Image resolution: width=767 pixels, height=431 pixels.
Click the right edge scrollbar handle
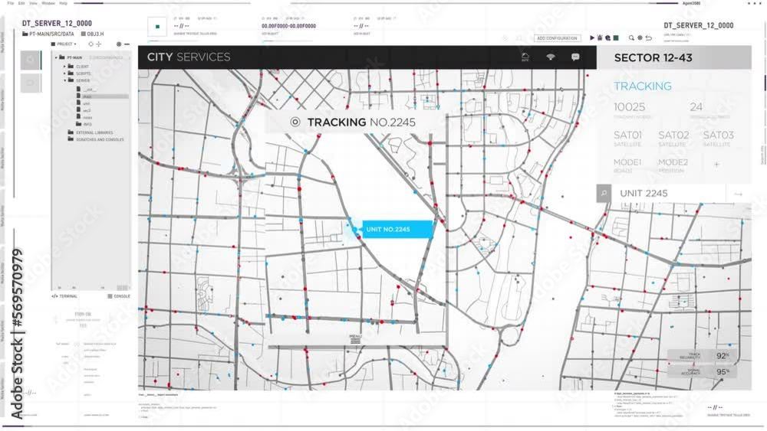tap(765, 81)
